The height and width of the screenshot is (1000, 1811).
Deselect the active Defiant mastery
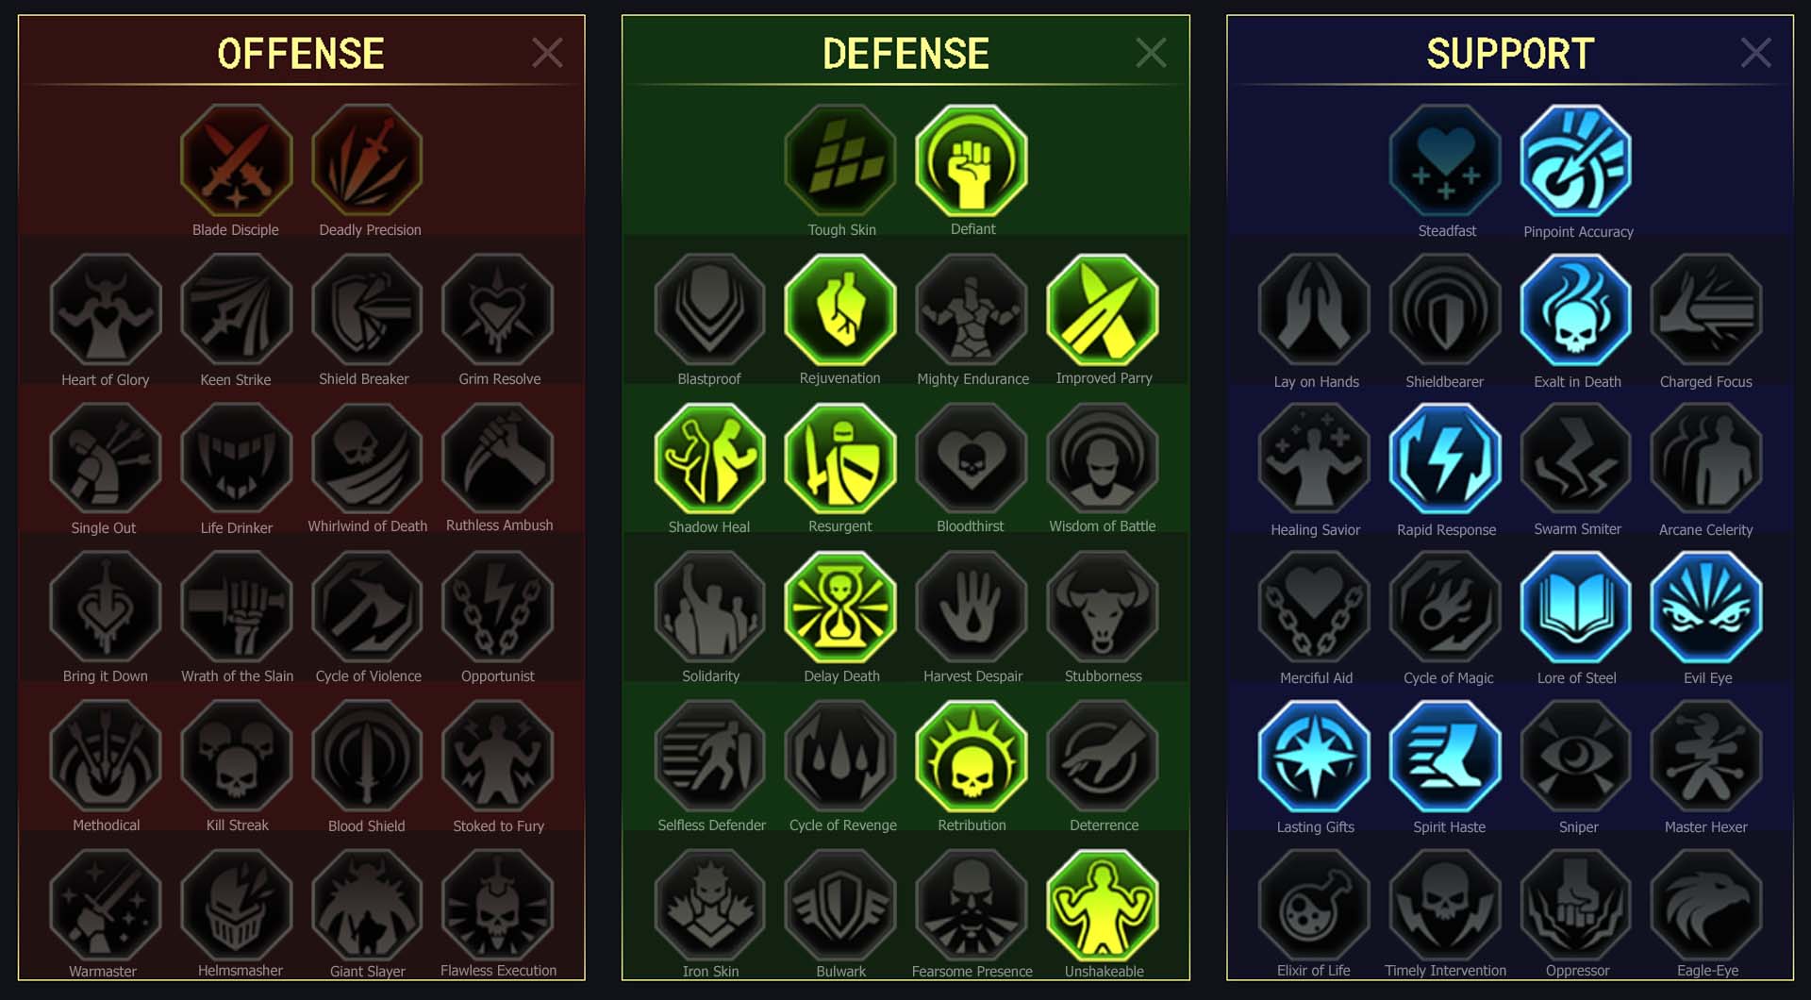point(972,160)
